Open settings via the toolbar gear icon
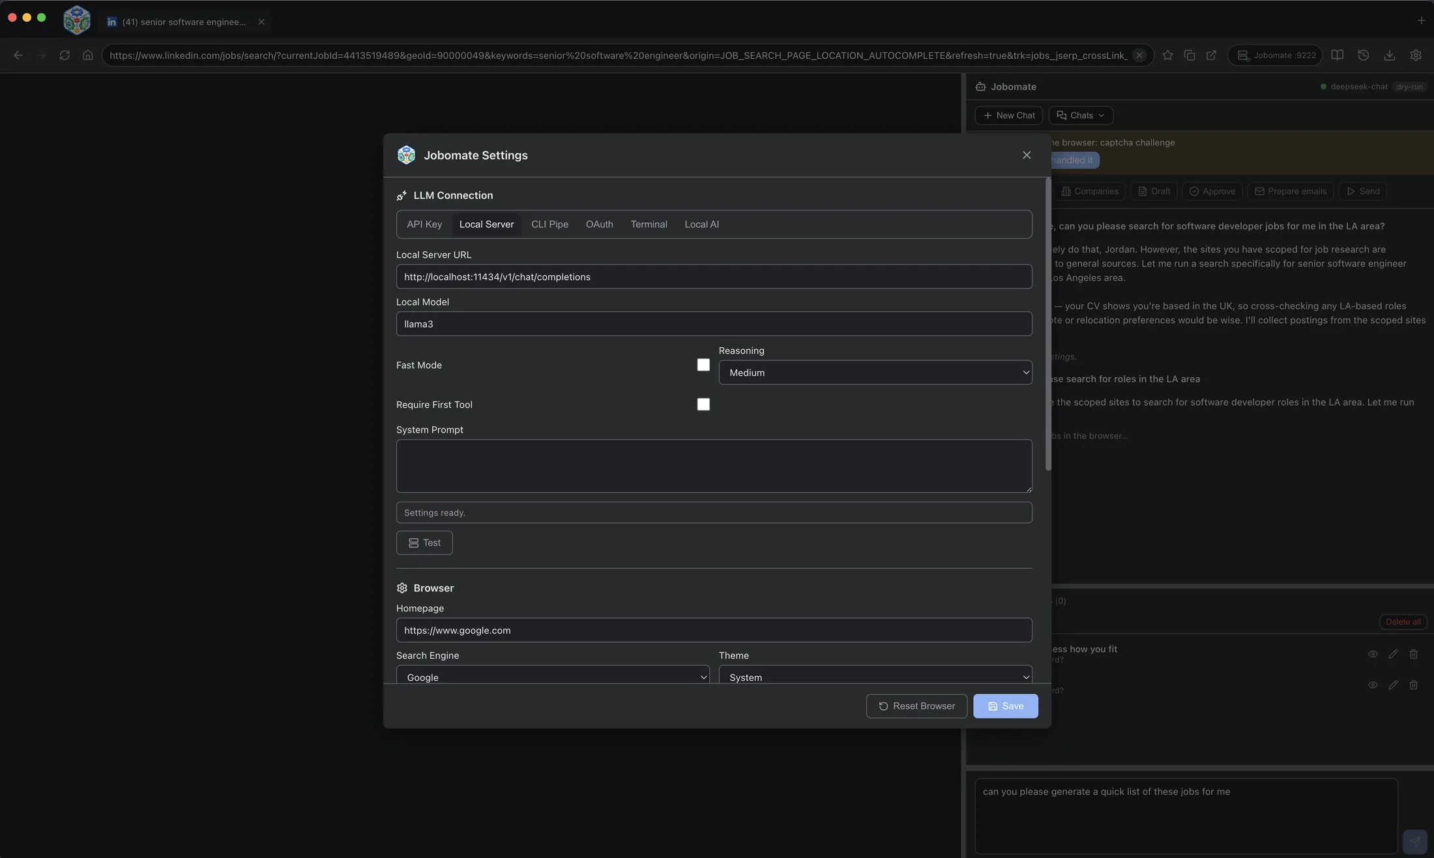This screenshot has width=1434, height=858. pyautogui.click(x=1416, y=55)
